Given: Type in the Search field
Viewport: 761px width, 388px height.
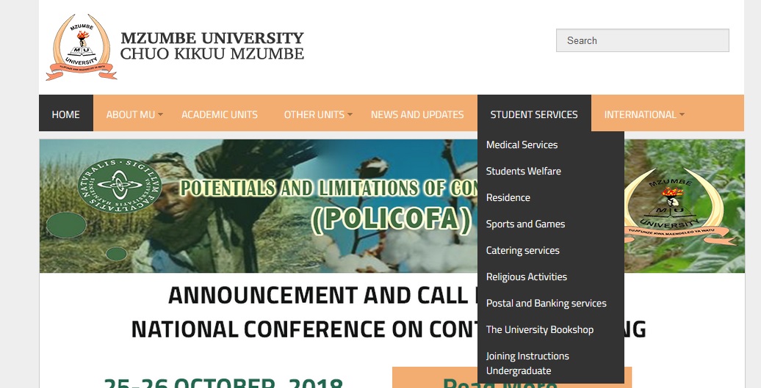Looking at the screenshot, I should click(x=642, y=40).
